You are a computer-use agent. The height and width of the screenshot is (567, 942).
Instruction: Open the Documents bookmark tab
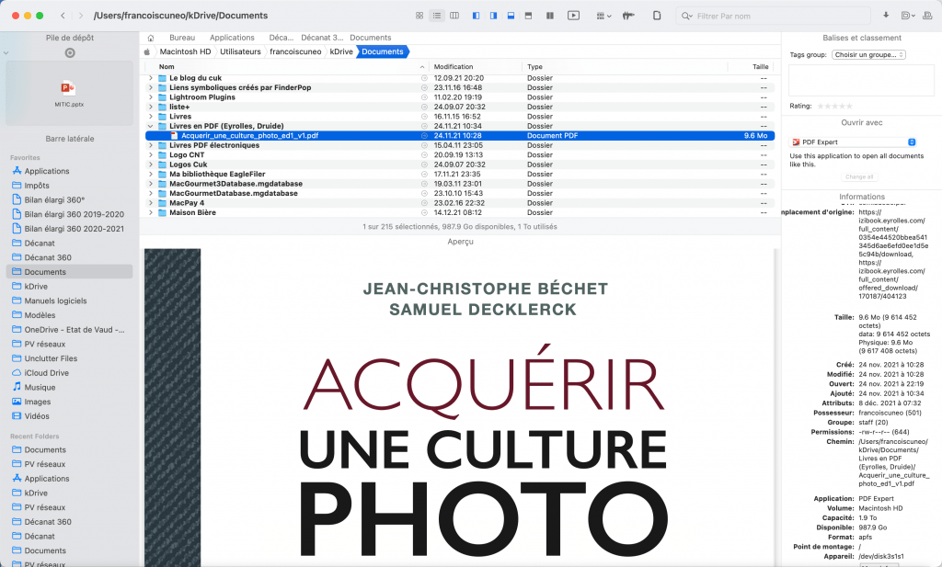pos(370,37)
